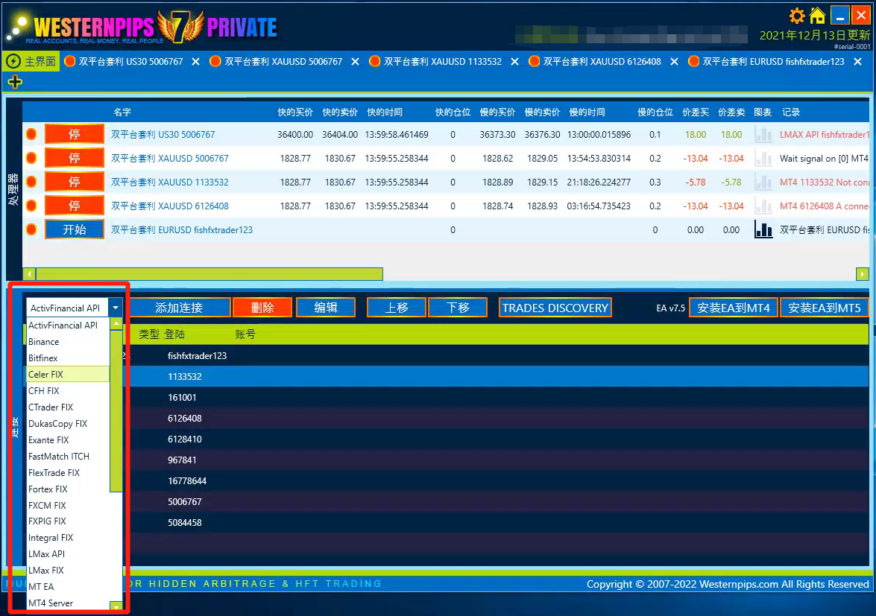The image size is (876, 616).
Task: Select MT4 Server from the connection list
Action: coord(68,603)
